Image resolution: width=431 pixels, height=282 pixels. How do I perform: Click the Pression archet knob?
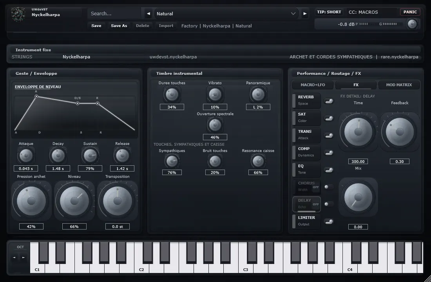pos(31,201)
